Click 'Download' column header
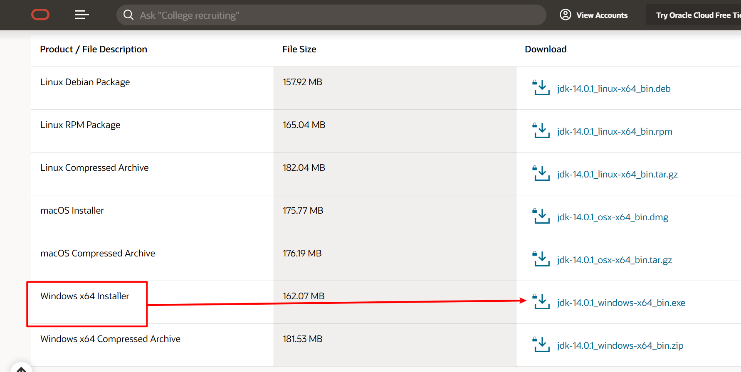This screenshot has width=741, height=372. pyautogui.click(x=546, y=49)
